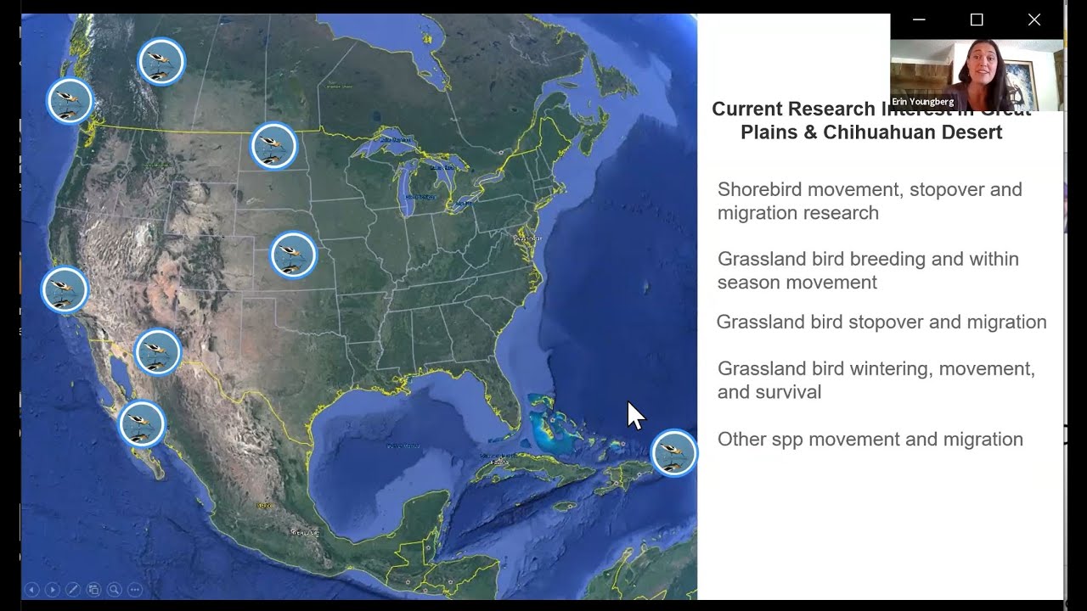Select bird marker near Arizona–Mexico border
The height and width of the screenshot is (611, 1087).
point(158,352)
